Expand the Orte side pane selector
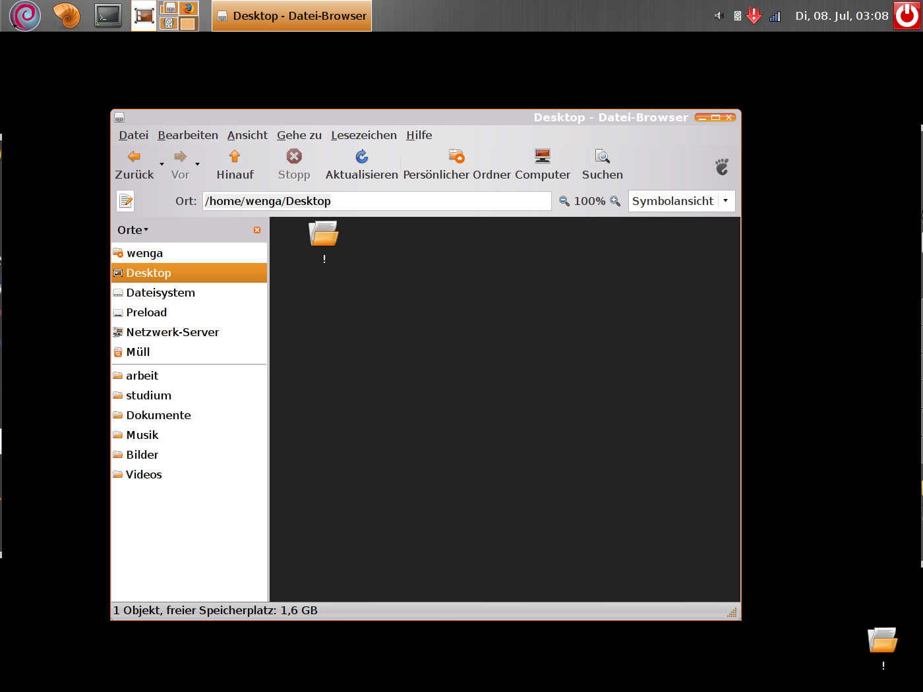Image resolution: width=923 pixels, height=692 pixels. point(133,230)
